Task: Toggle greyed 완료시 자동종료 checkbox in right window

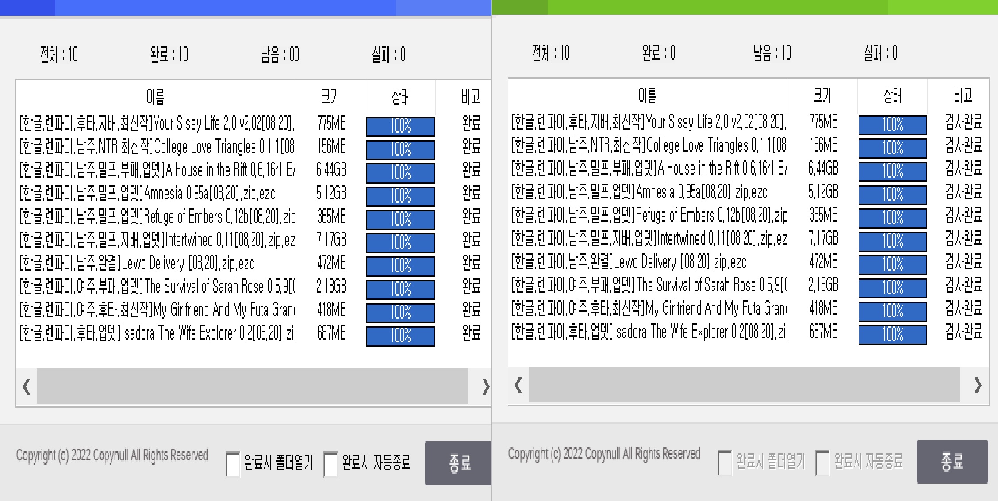Action: coord(822,463)
